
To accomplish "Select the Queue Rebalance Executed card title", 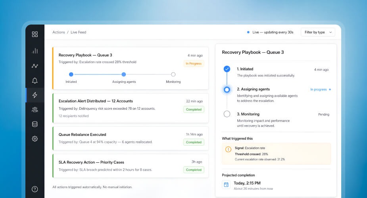I will coord(82,135).
